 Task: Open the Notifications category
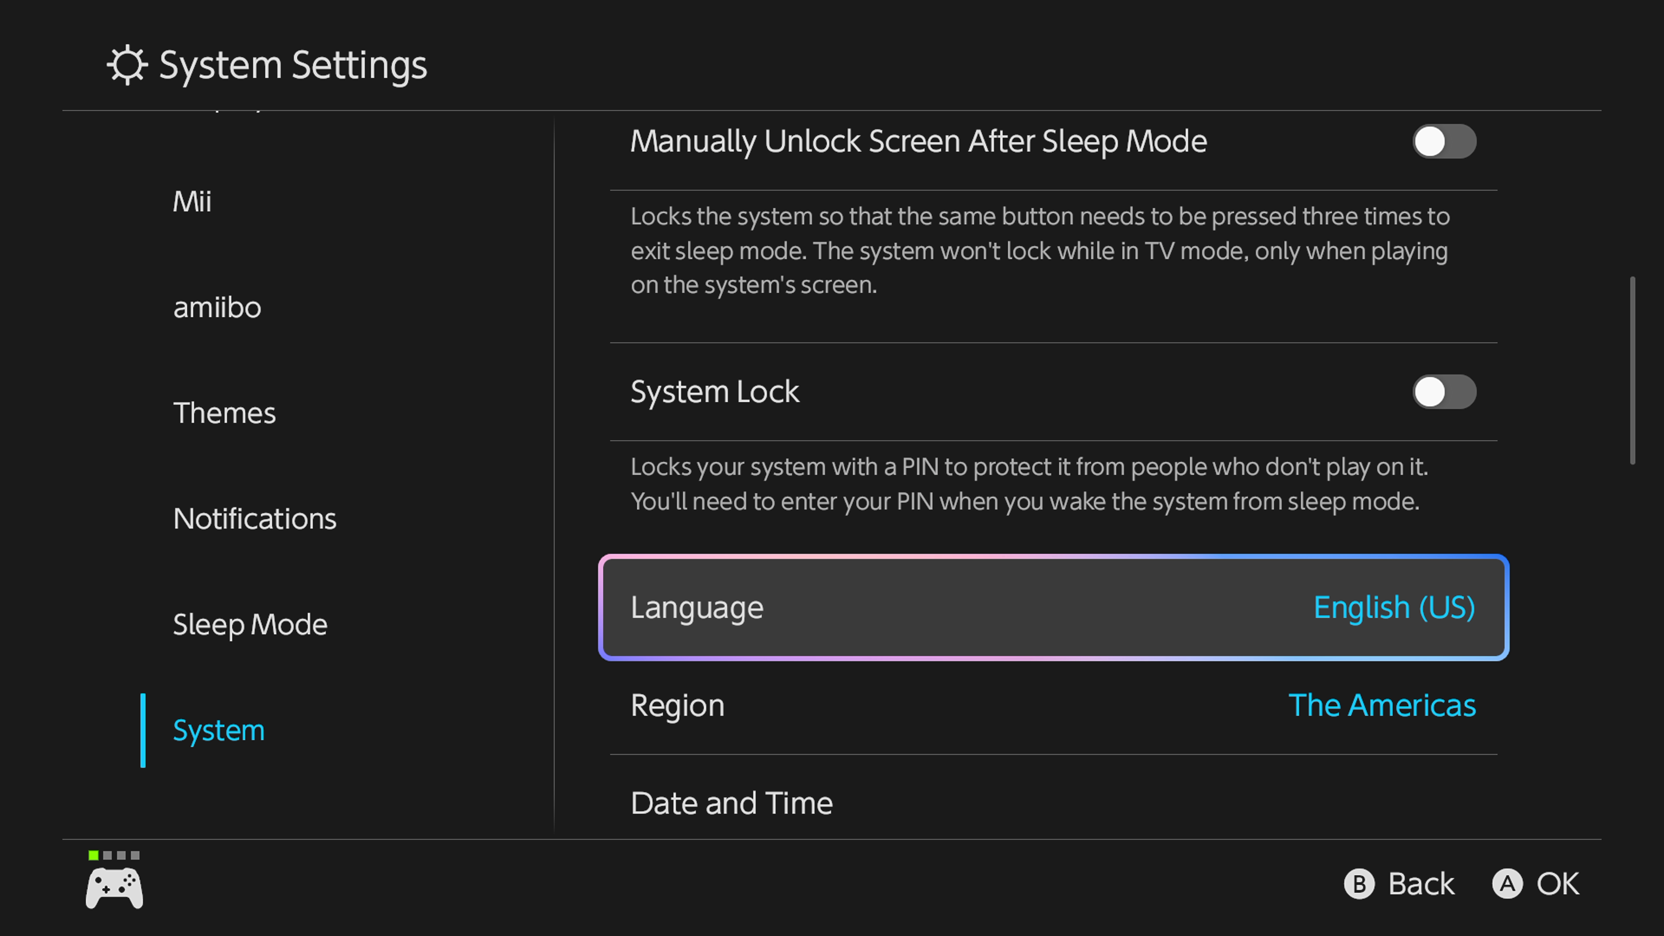point(254,520)
